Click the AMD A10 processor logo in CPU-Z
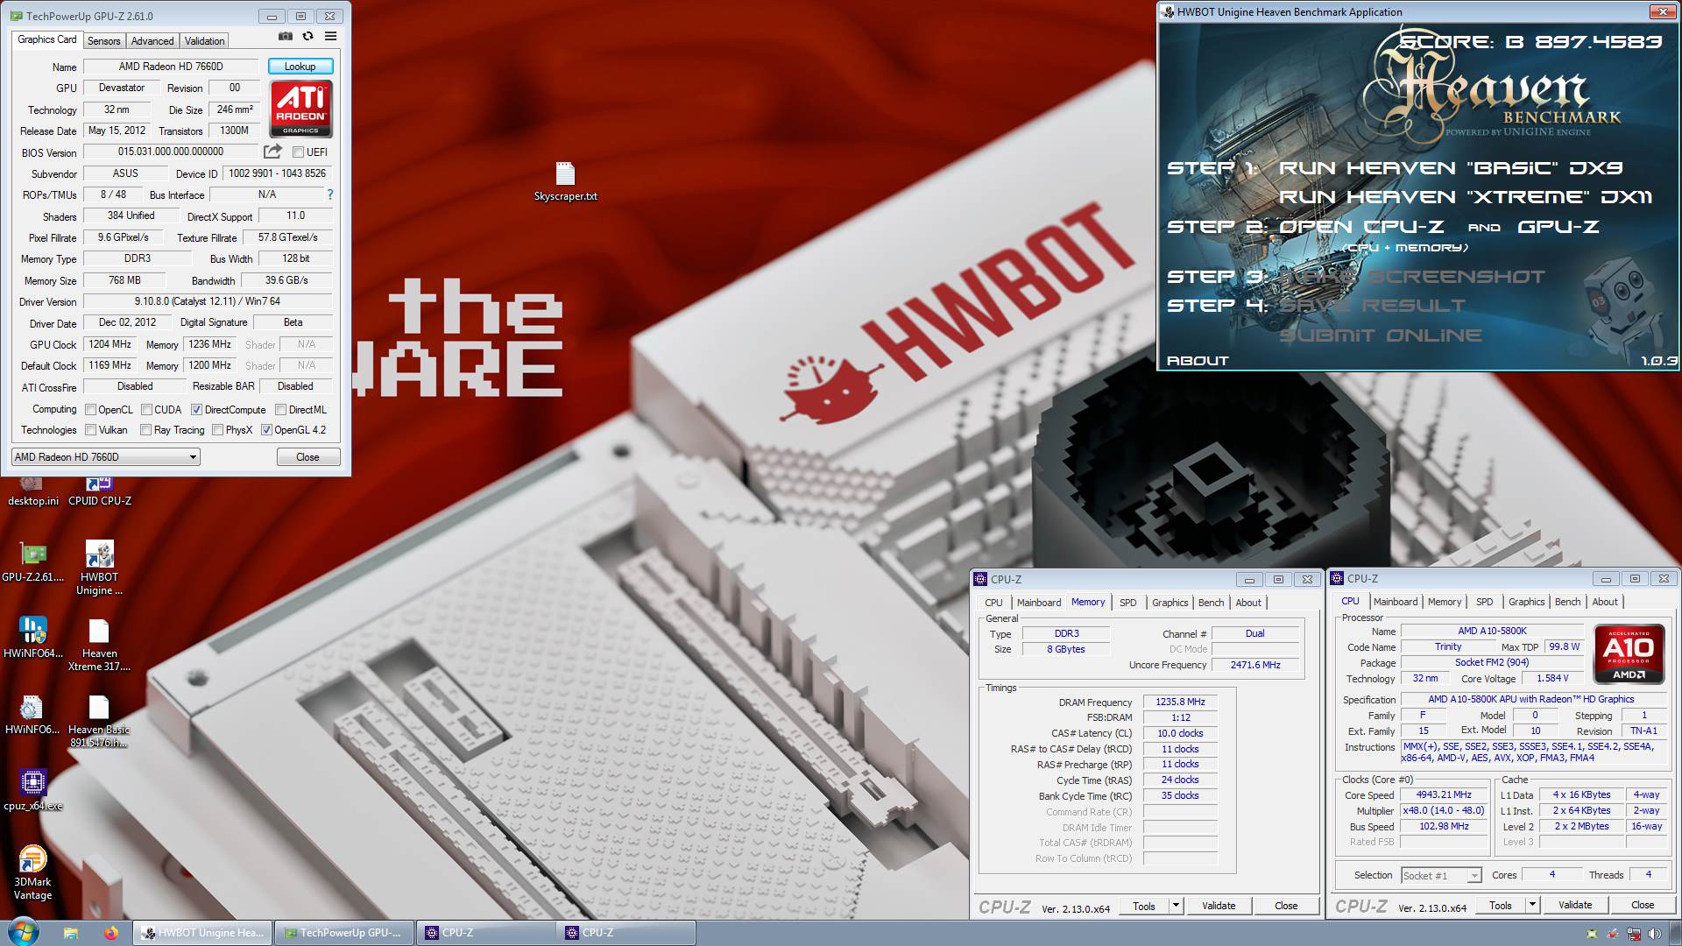This screenshot has height=946, width=1682. (1628, 653)
